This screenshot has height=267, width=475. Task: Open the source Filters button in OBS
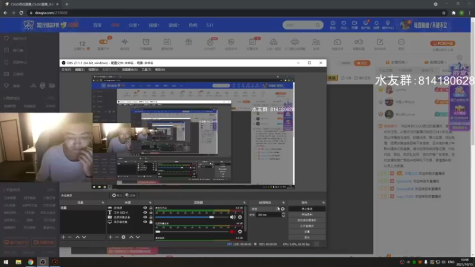130,195
